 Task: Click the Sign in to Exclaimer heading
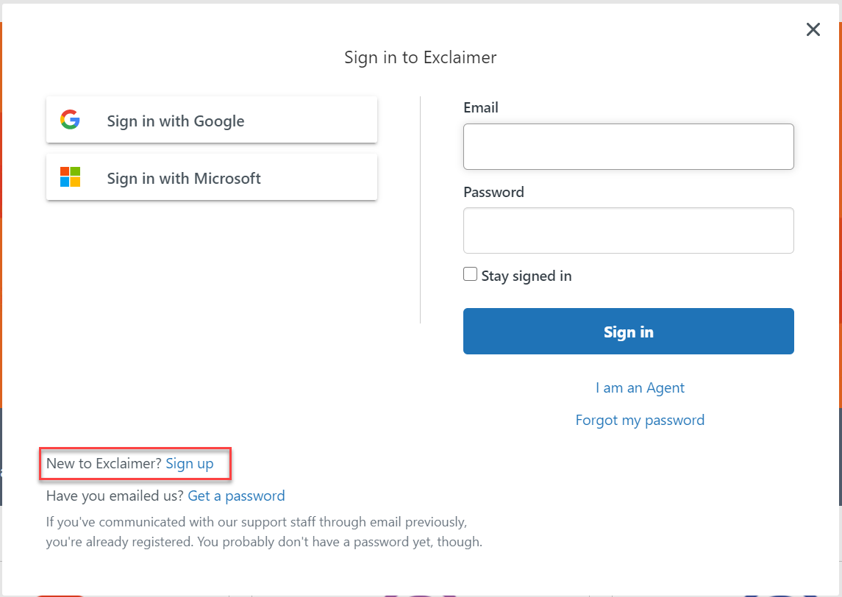pyautogui.click(x=420, y=57)
